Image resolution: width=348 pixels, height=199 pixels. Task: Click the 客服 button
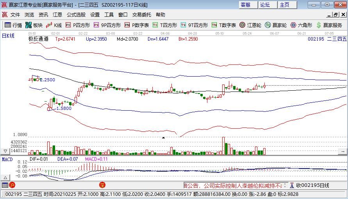pyautogui.click(x=248, y=5)
